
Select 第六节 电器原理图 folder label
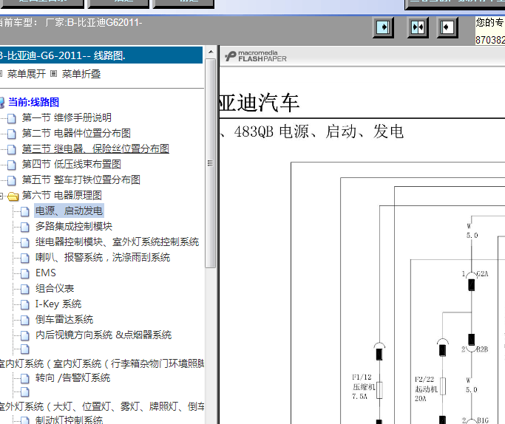[x=62, y=195]
